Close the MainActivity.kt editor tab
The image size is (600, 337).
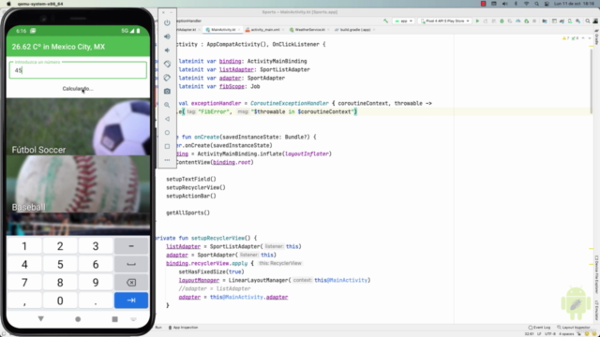click(x=239, y=30)
